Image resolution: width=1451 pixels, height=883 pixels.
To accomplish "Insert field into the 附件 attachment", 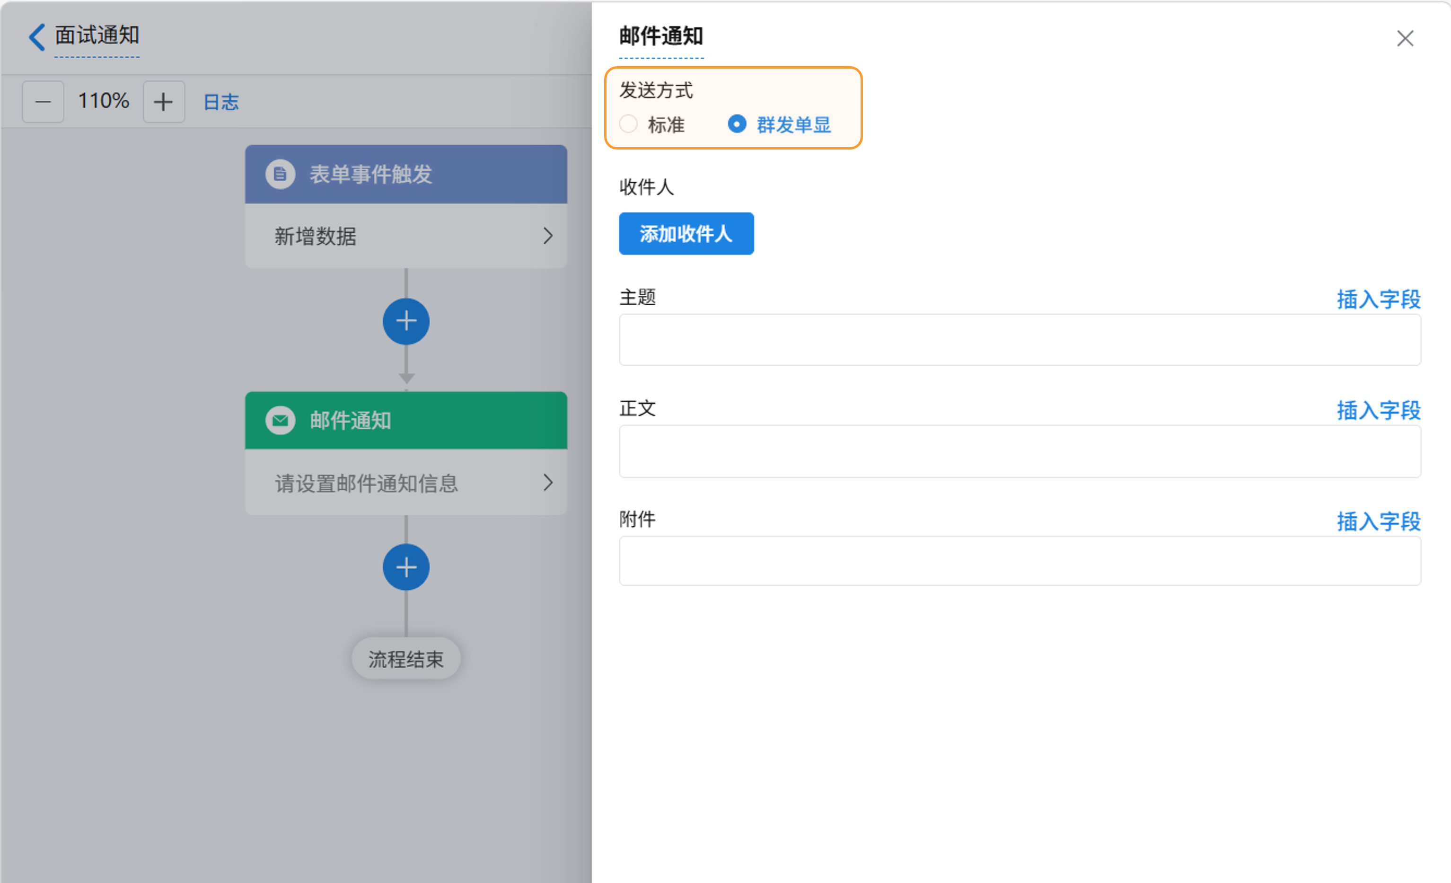I will pos(1378,521).
